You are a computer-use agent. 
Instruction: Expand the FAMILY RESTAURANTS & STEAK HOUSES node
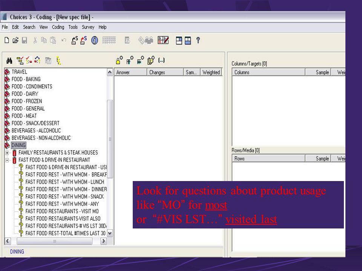[7, 153]
